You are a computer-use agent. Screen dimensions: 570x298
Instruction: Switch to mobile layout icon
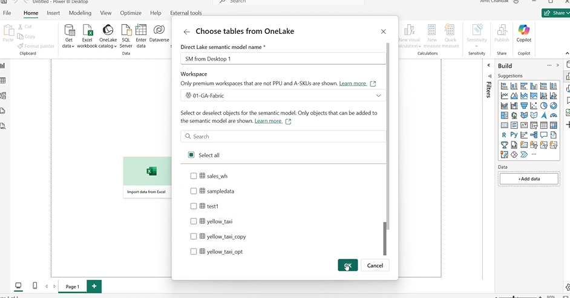pyautogui.click(x=35, y=286)
